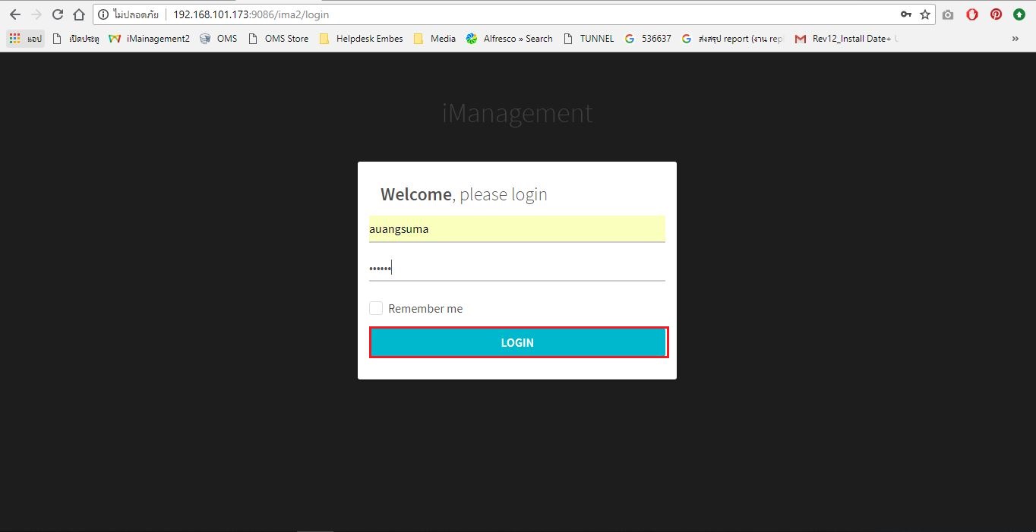Open the Rev12_Install Date+ Gmail bookmark

tap(847, 39)
